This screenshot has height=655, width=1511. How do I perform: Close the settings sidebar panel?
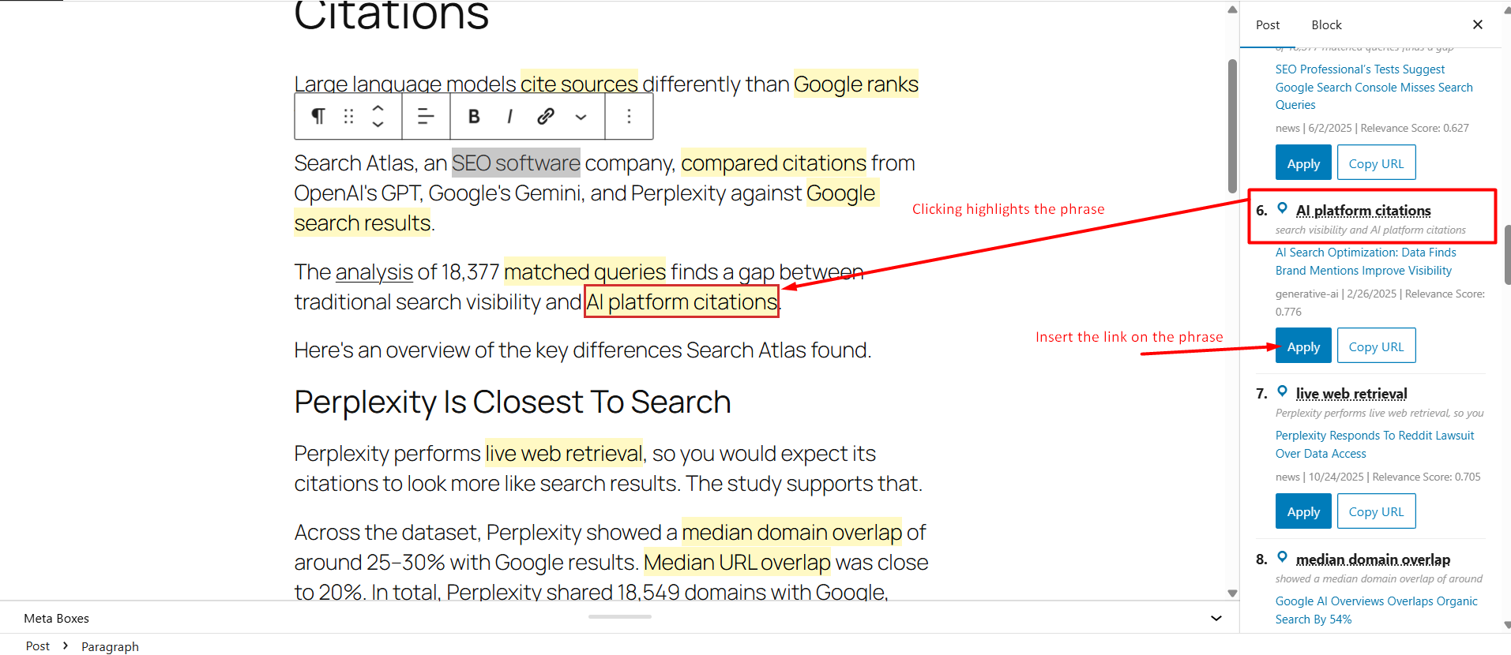click(1477, 25)
